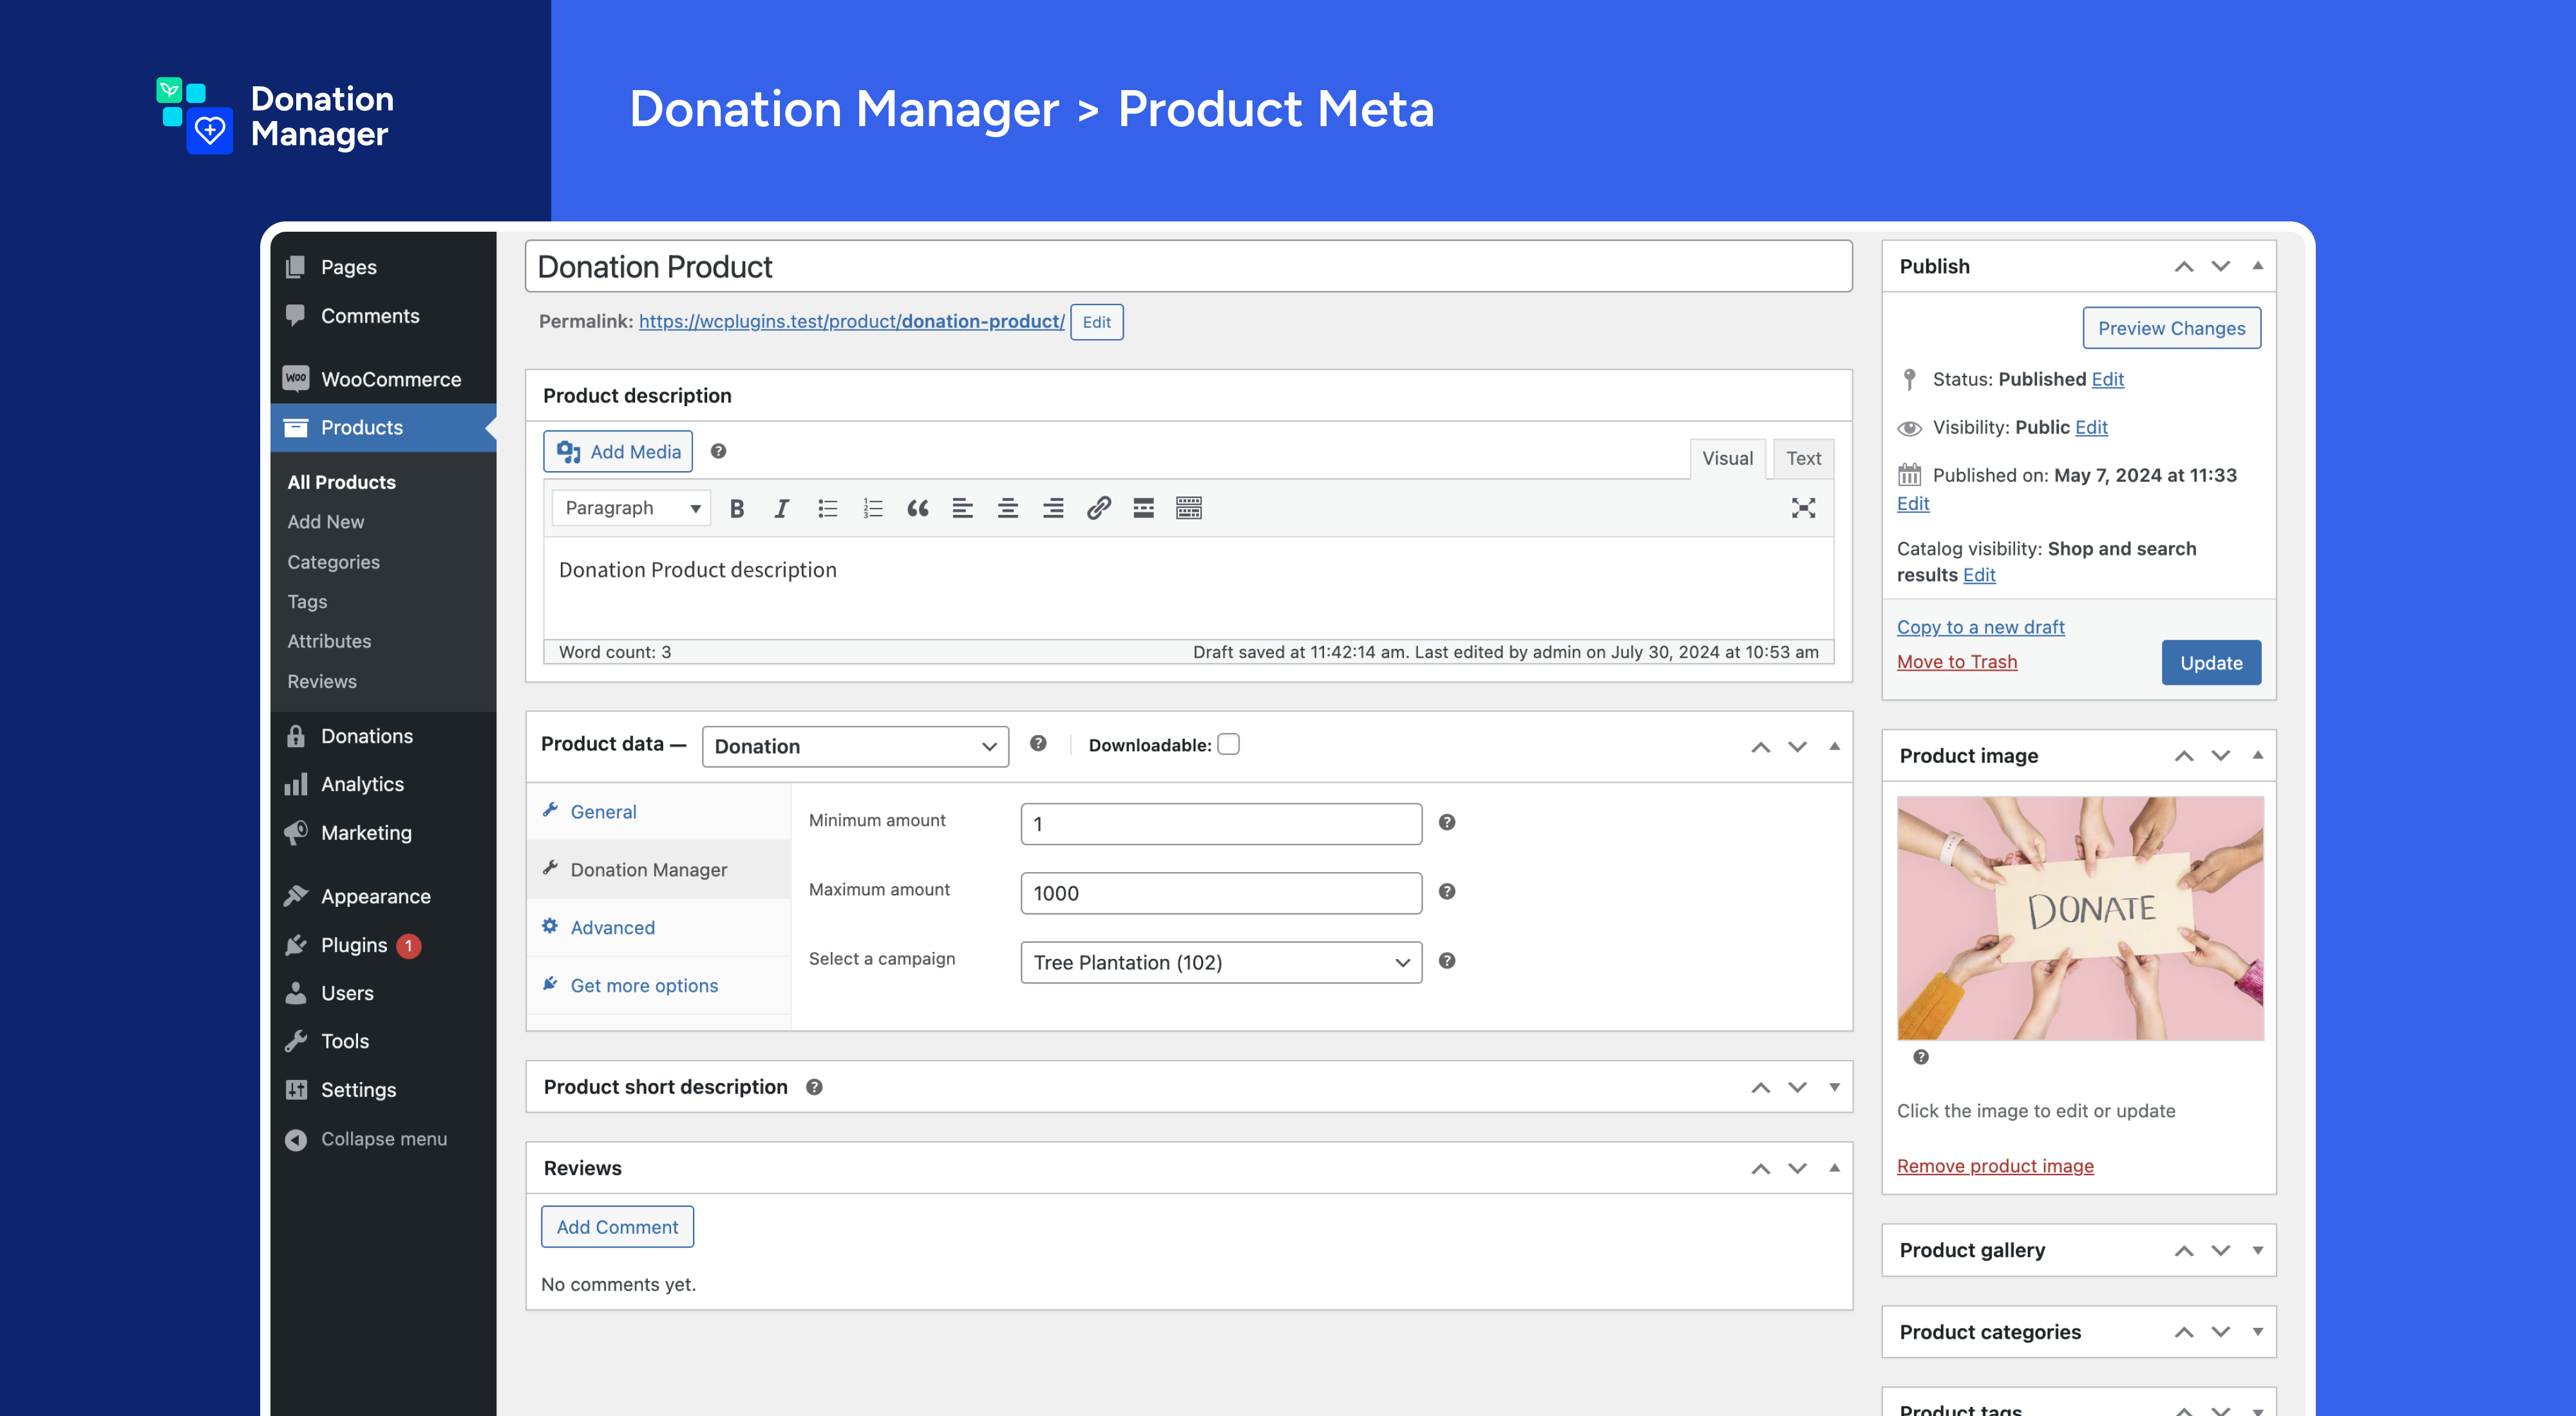2576x1416 pixels.
Task: Apply bold formatting in the editor toolbar
Action: (737, 508)
